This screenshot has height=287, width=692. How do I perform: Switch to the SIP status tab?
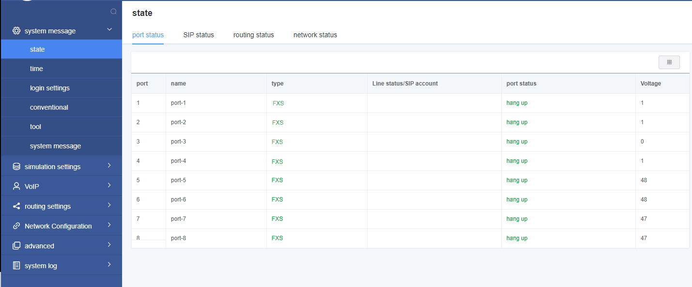[199, 35]
